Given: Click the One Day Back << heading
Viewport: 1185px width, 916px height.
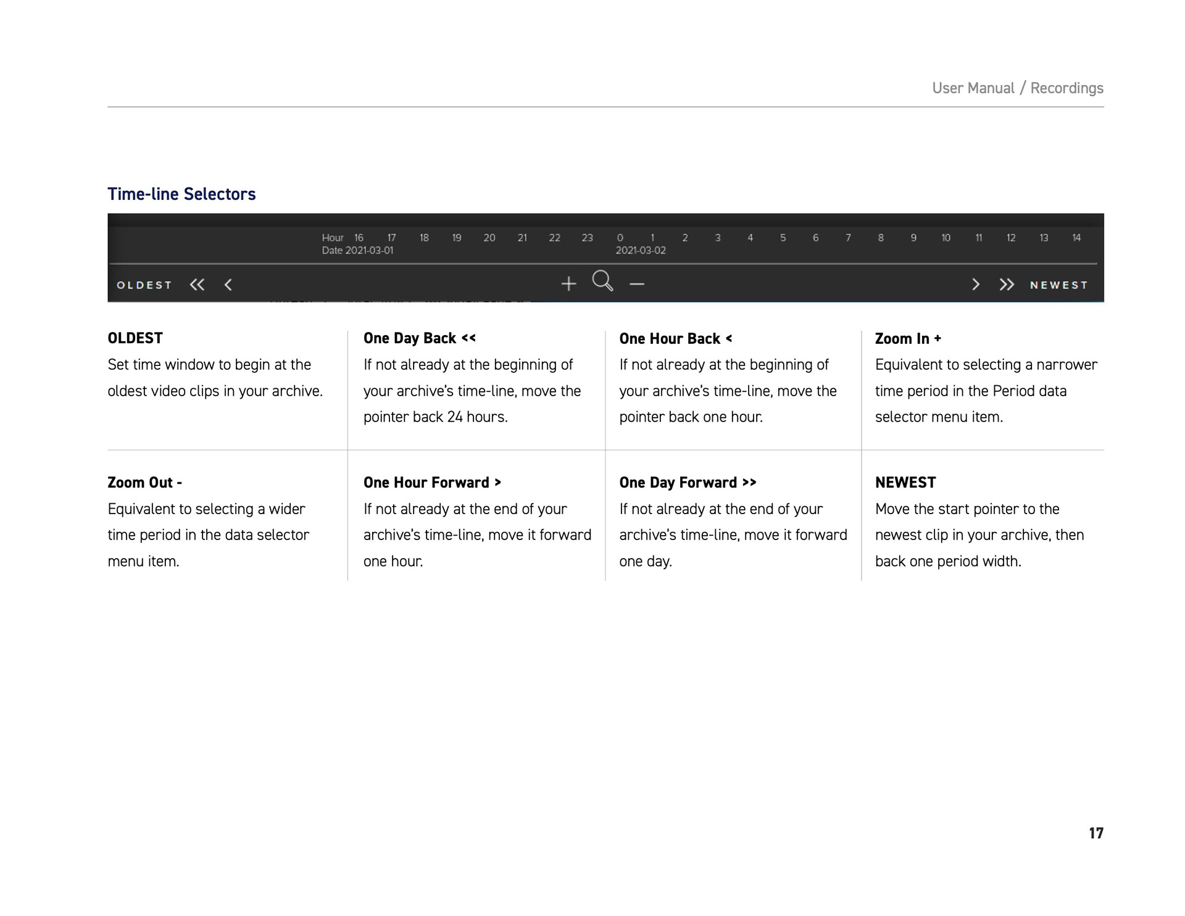Looking at the screenshot, I should coord(420,338).
